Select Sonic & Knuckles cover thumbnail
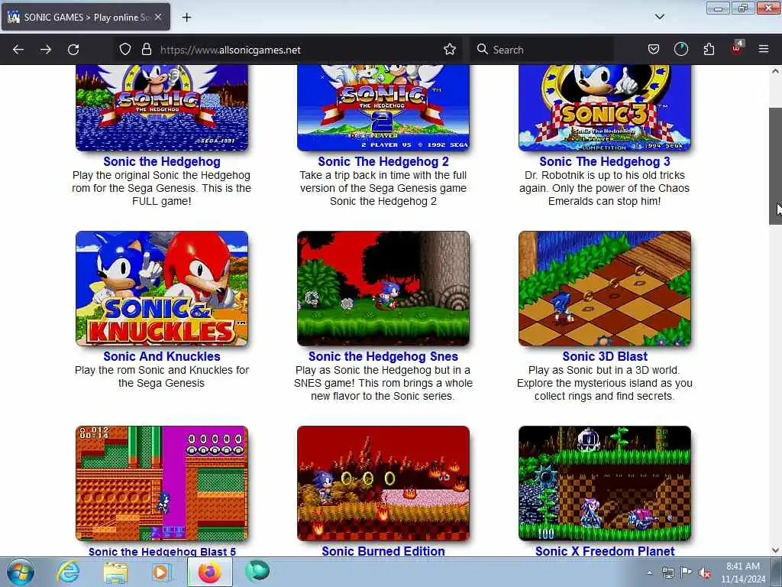782x587 pixels. [x=162, y=288]
